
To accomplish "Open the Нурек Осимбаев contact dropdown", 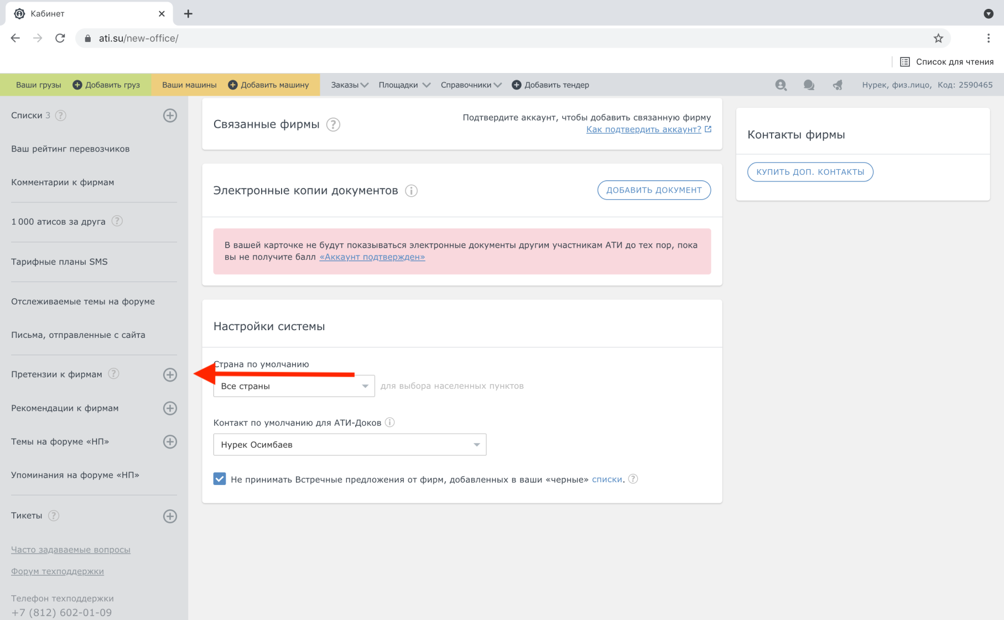I will click(x=350, y=445).
